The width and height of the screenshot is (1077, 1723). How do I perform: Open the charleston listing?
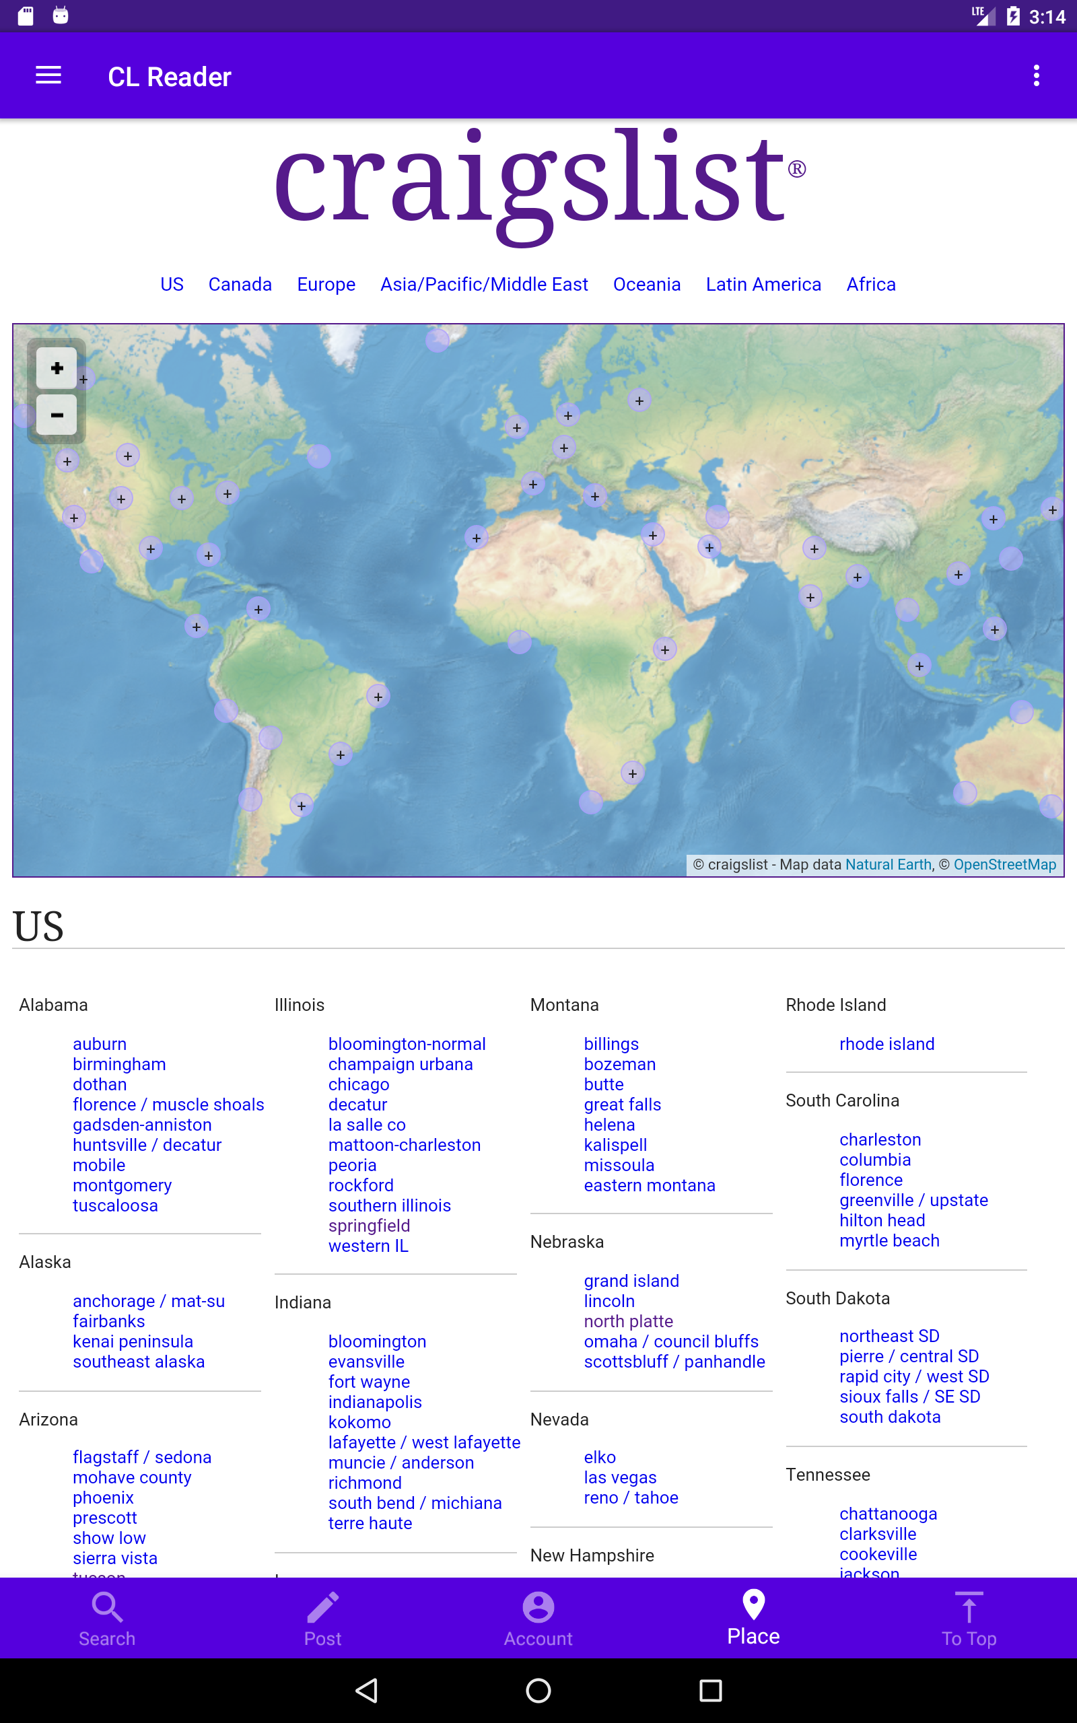[x=880, y=1139]
